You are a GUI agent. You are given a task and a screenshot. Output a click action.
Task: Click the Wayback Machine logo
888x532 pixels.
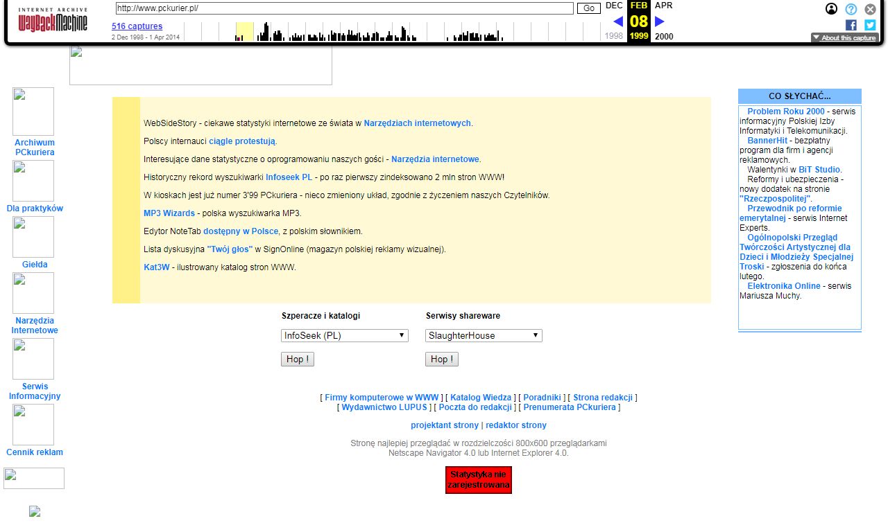(x=53, y=21)
